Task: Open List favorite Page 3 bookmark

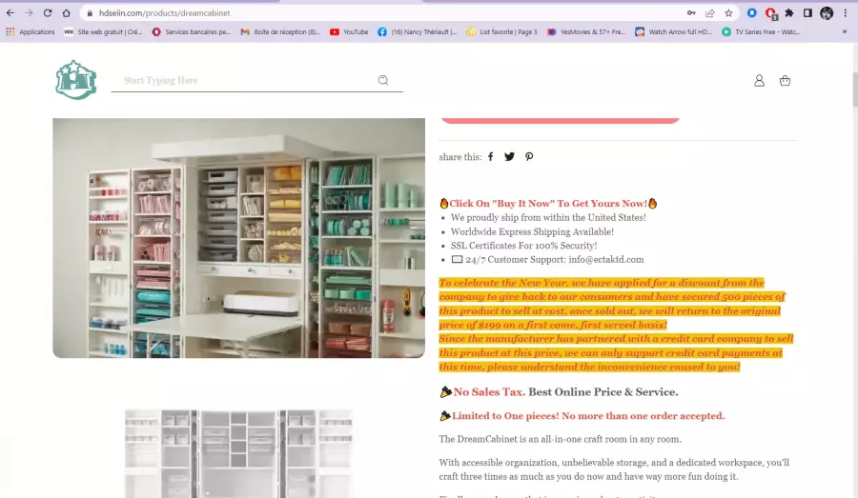Action: pos(501,32)
